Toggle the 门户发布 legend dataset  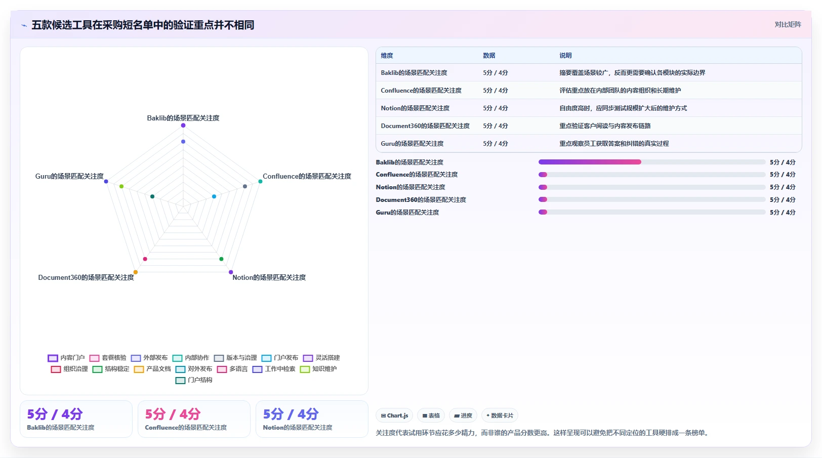coord(280,358)
